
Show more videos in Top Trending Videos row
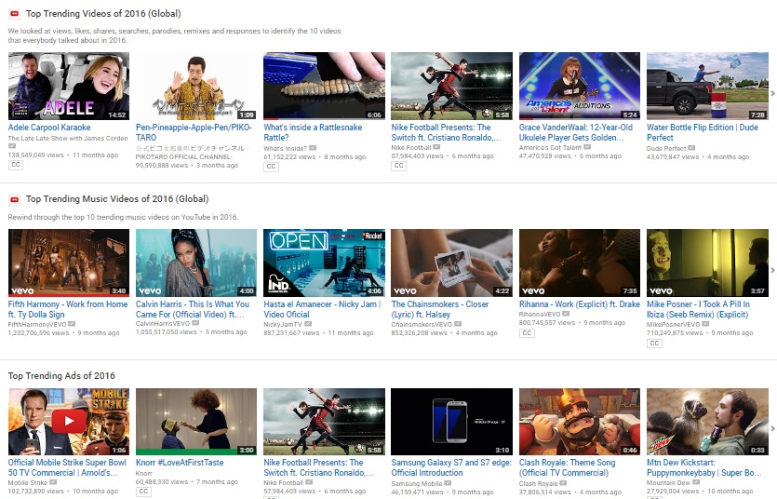[772, 93]
